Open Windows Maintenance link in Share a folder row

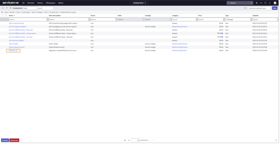[x=180, y=44]
